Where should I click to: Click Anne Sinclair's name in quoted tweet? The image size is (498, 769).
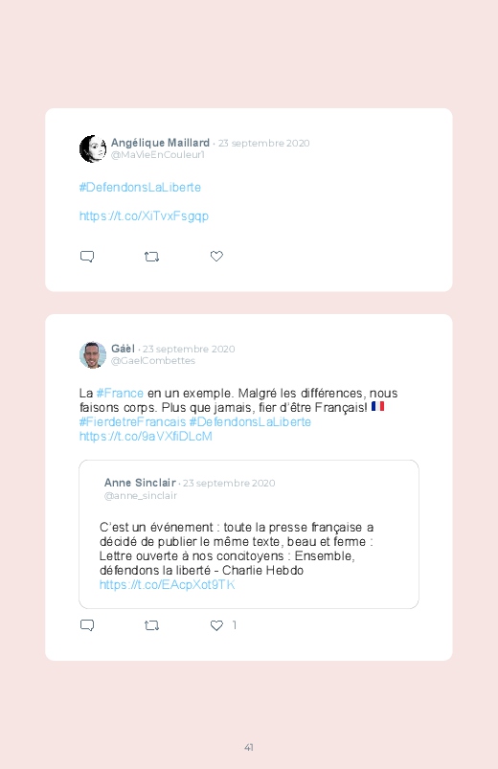(140, 483)
